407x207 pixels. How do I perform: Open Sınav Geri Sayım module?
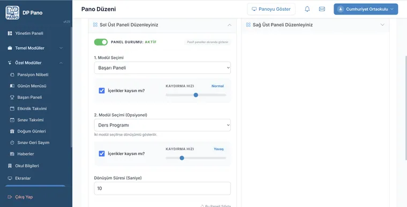[33, 143]
